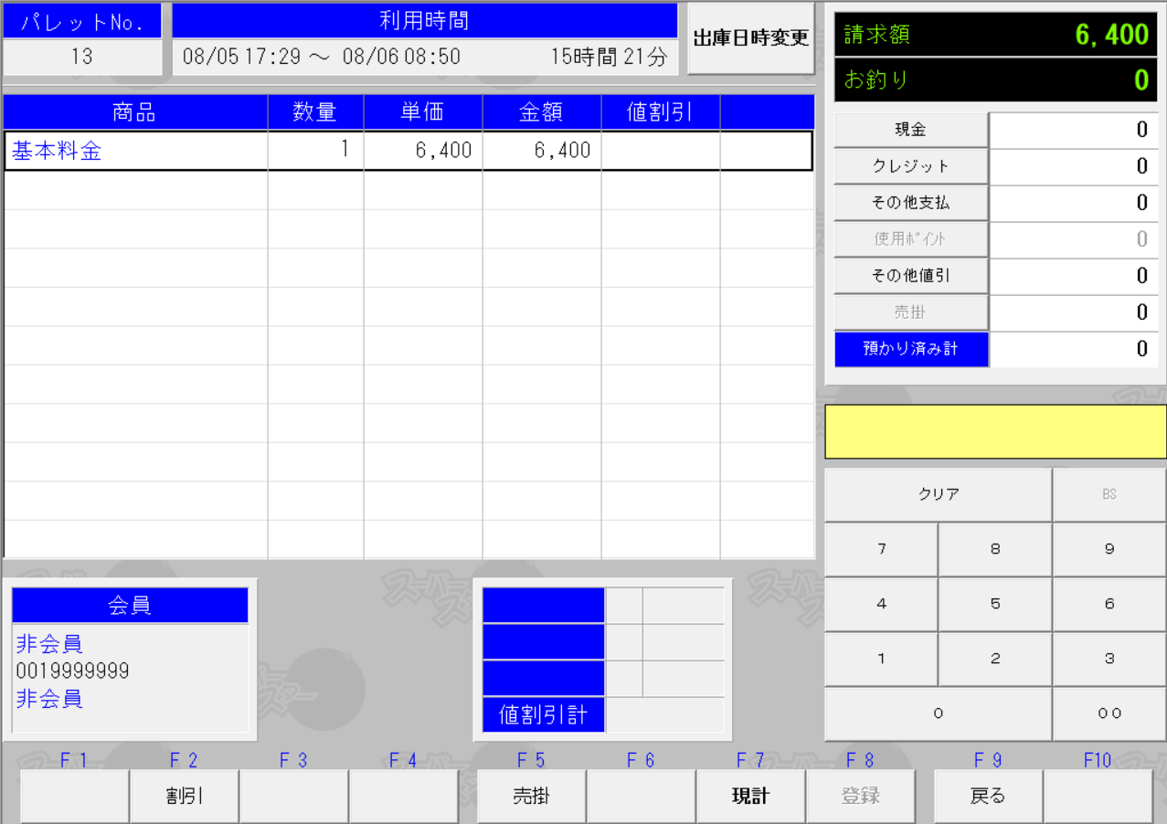Screen dimensions: 1167x824
Task: Tap the クリア keypad button
Action: coord(939,494)
